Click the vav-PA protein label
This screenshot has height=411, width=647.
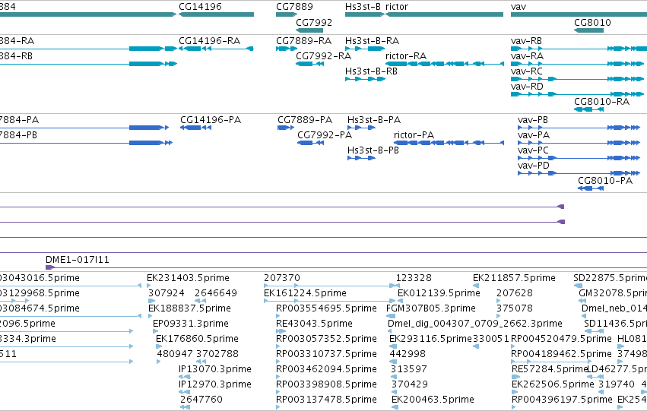click(534, 135)
